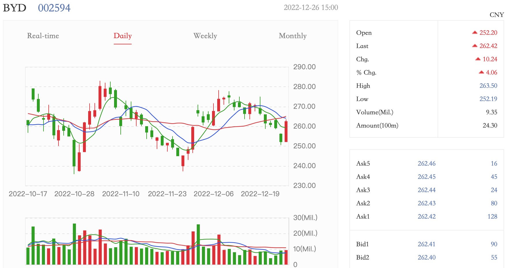Screen dimensions: 507x268
Task: Click the CNY currency label
Action: click(x=497, y=15)
